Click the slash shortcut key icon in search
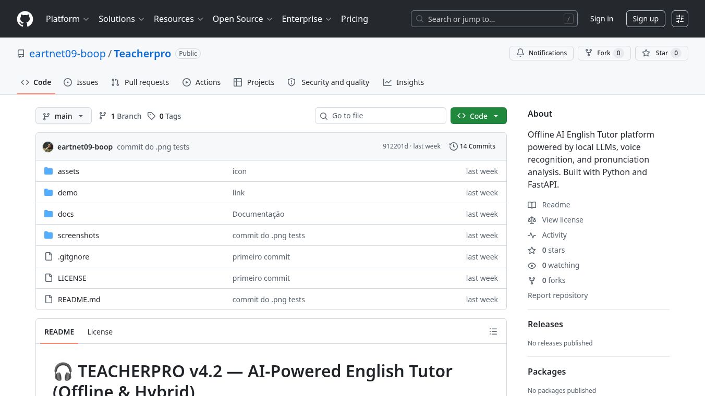The height and width of the screenshot is (396, 705). click(x=568, y=19)
